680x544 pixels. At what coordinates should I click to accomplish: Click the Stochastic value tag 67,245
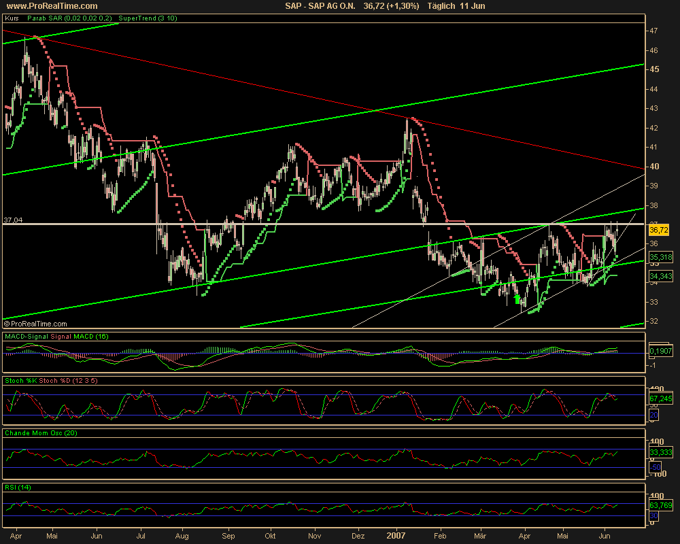coord(661,398)
